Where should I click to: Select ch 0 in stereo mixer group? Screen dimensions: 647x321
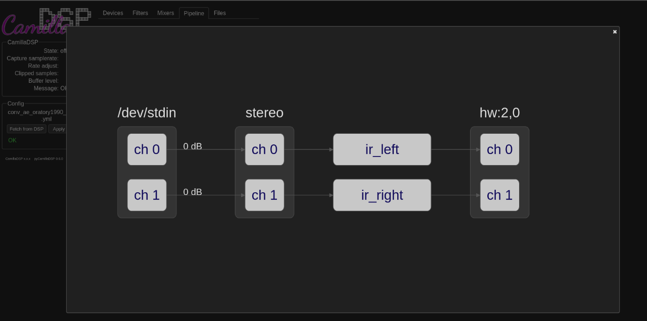tap(264, 149)
